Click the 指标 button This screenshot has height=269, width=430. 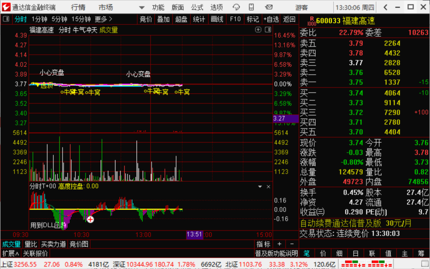click(263, 244)
